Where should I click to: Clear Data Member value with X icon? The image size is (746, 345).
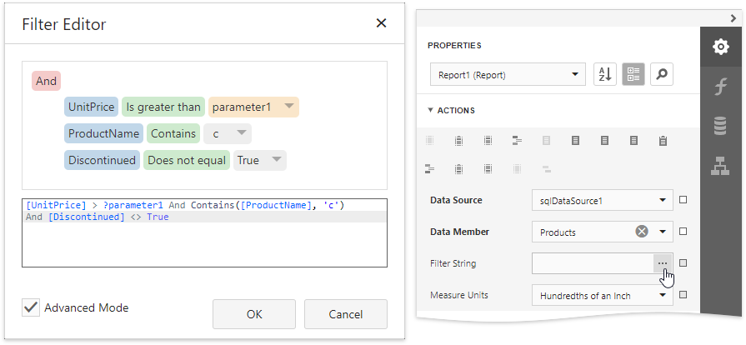[x=642, y=232]
